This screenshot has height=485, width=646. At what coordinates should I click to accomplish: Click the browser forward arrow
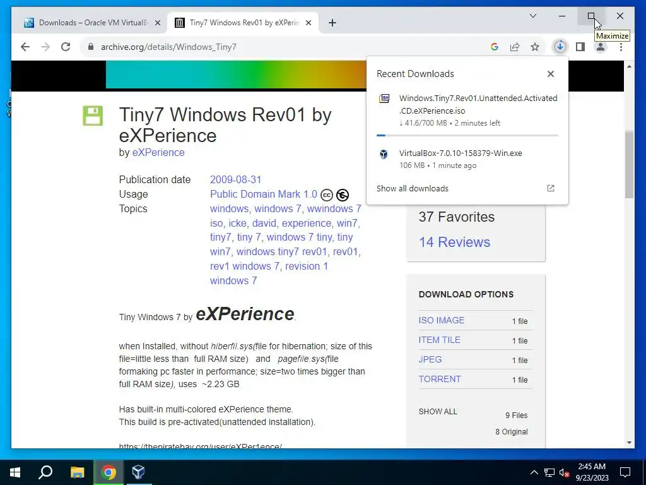pyautogui.click(x=45, y=47)
